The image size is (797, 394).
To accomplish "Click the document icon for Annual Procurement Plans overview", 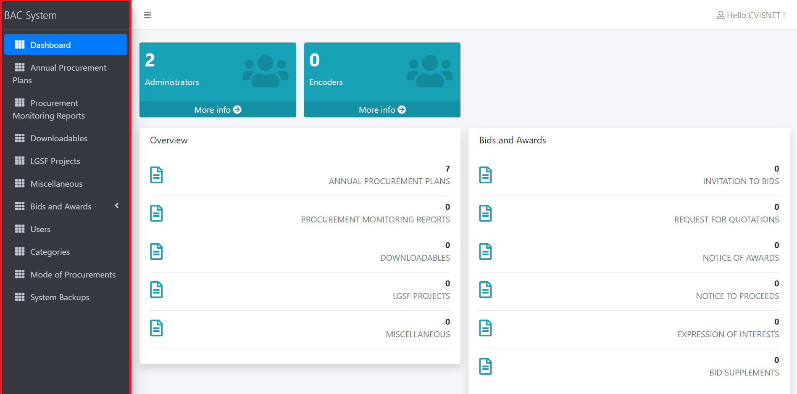I will pyautogui.click(x=156, y=175).
